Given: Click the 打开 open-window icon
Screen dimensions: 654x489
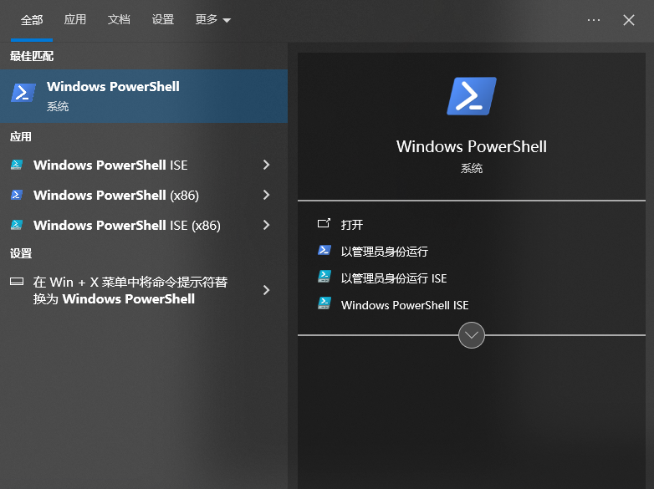Looking at the screenshot, I should tap(324, 224).
